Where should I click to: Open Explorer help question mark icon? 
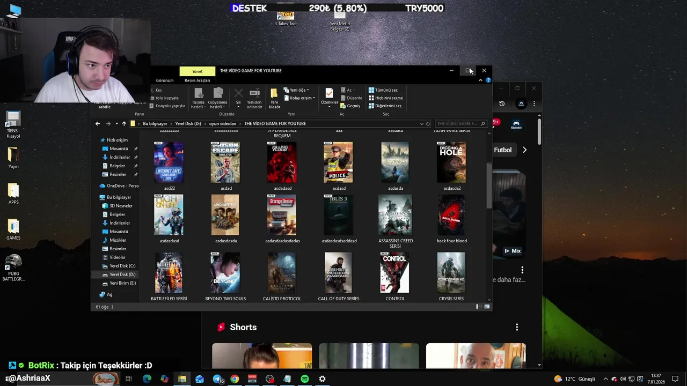(488, 80)
